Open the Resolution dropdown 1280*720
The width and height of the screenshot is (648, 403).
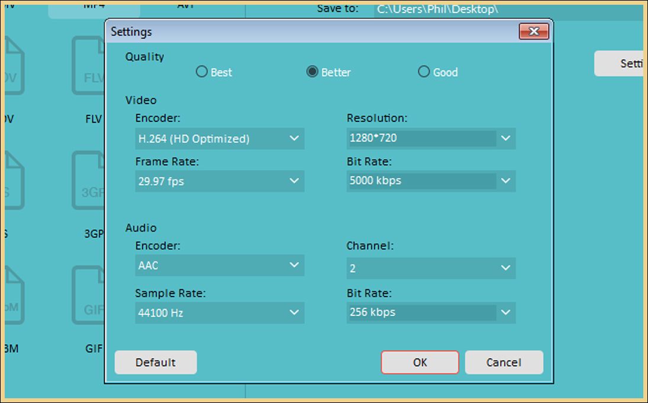click(431, 138)
